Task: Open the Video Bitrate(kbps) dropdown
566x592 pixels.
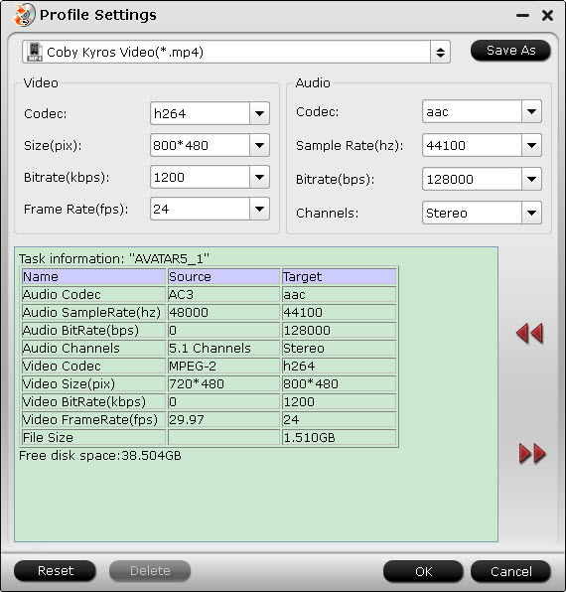Action: point(259,177)
